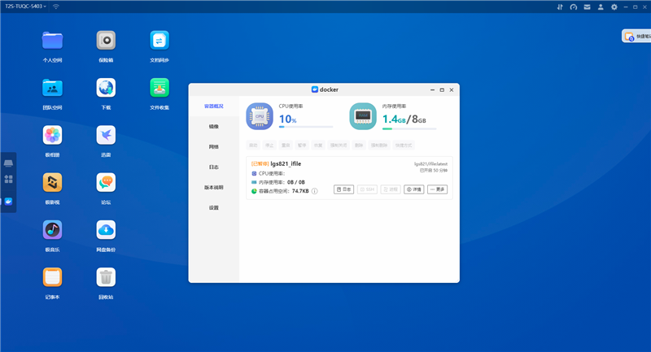Click the transfer arrows icon in top bar
The width and height of the screenshot is (651, 352).
click(560, 7)
